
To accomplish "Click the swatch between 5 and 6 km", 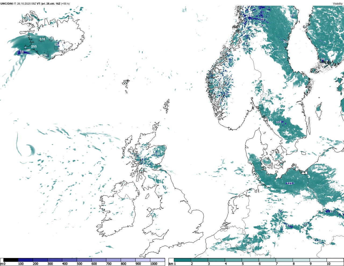I will (250, 260).
